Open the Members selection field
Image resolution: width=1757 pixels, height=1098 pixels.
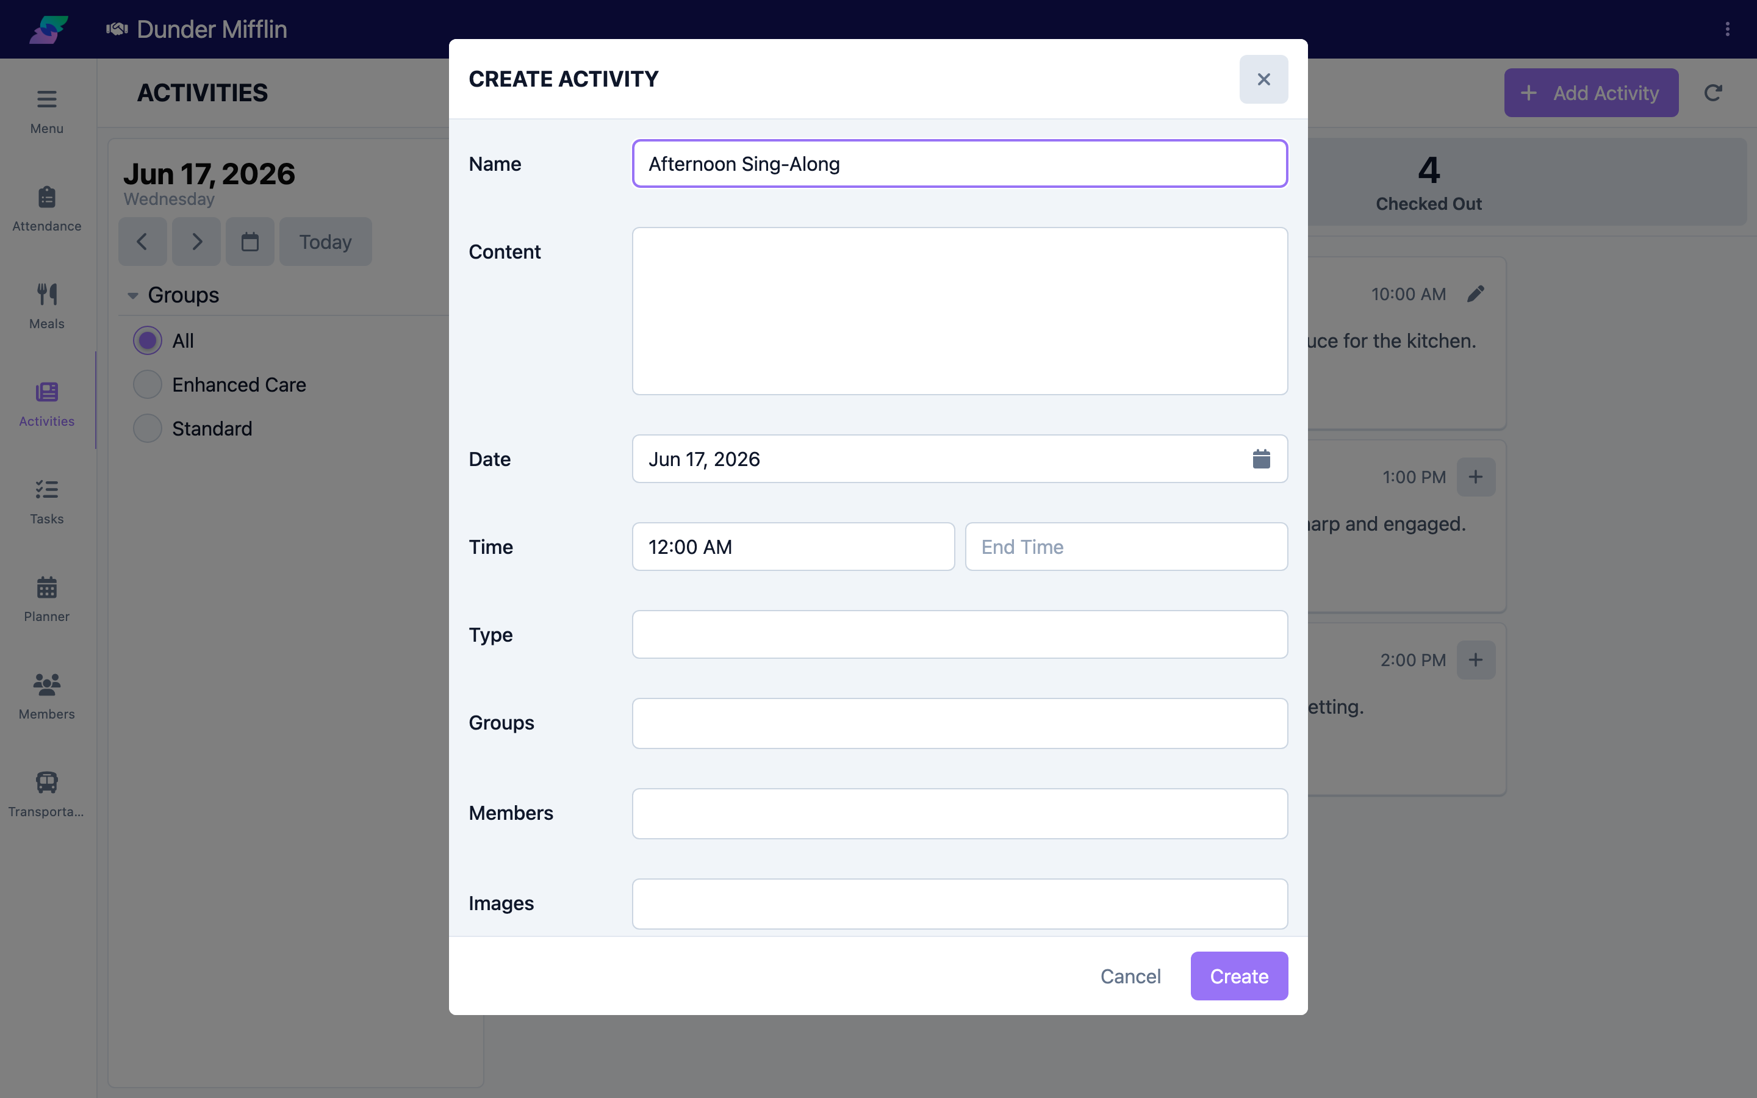(x=960, y=813)
